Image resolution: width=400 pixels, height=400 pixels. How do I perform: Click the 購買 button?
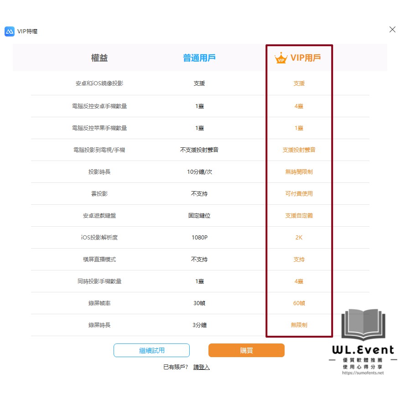point(246,350)
